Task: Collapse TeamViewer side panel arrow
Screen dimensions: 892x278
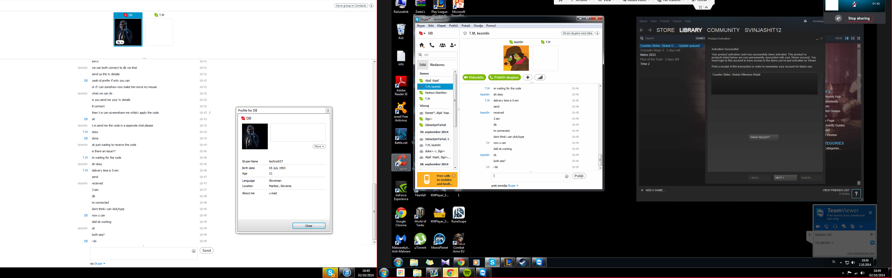Action: pyautogui.click(x=810, y=235)
